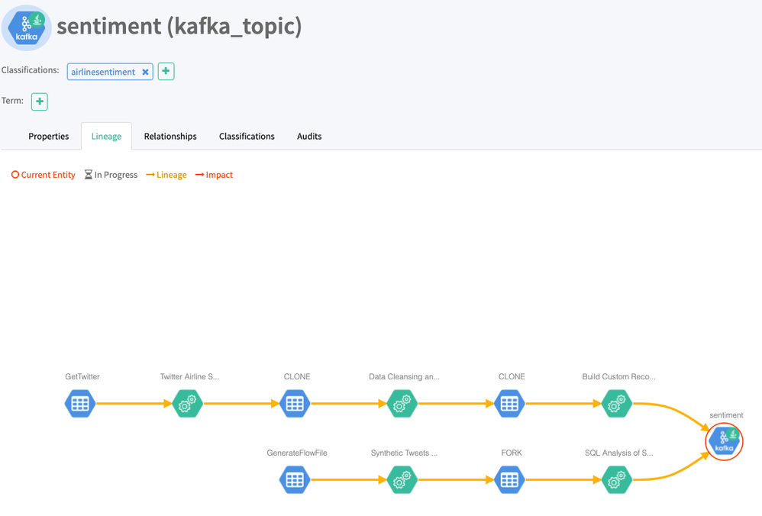The image size is (762, 516).
Task: Open the SQL Analysis process node
Action: click(616, 479)
